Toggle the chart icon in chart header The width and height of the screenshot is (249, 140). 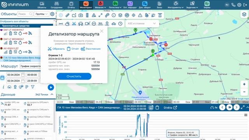click(151, 107)
